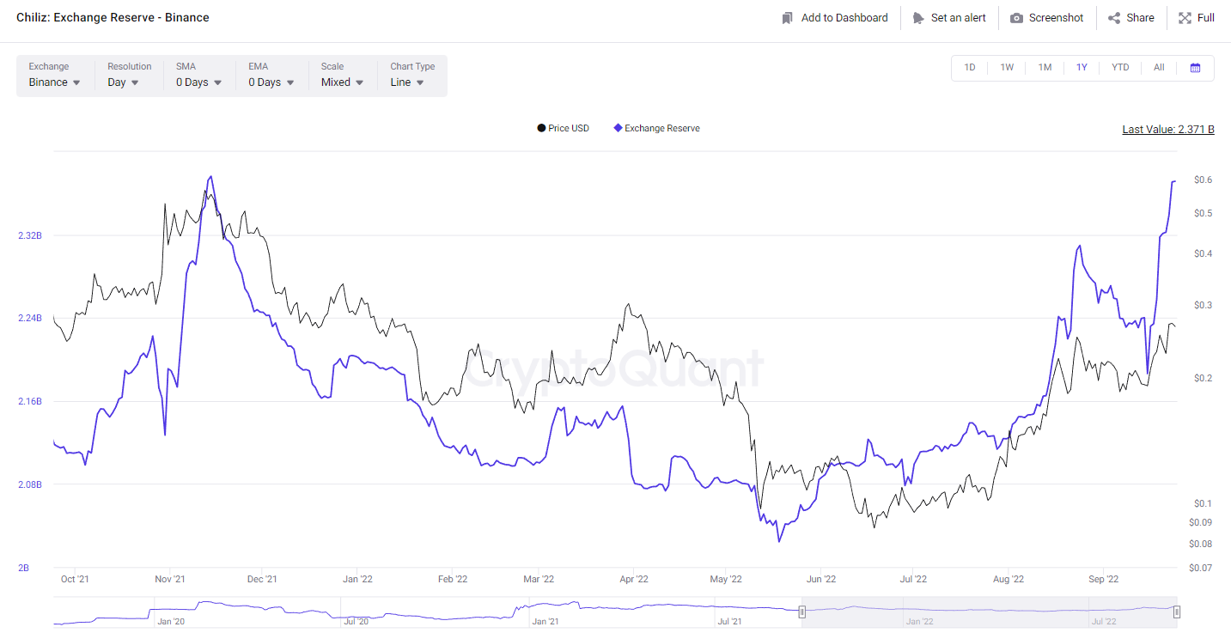Image resolution: width=1231 pixels, height=633 pixels.
Task: Click the right handle of range navigator
Action: pyautogui.click(x=1177, y=612)
